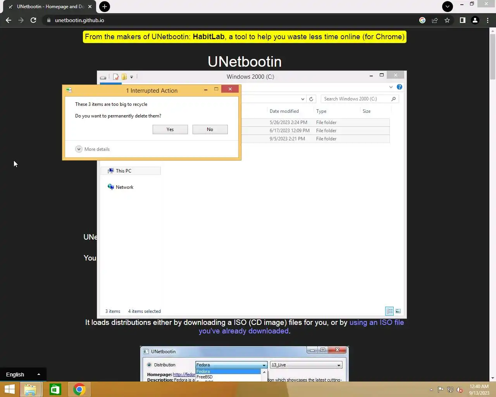Select Network in the navigation pane
The image size is (496, 397).
tap(124, 187)
